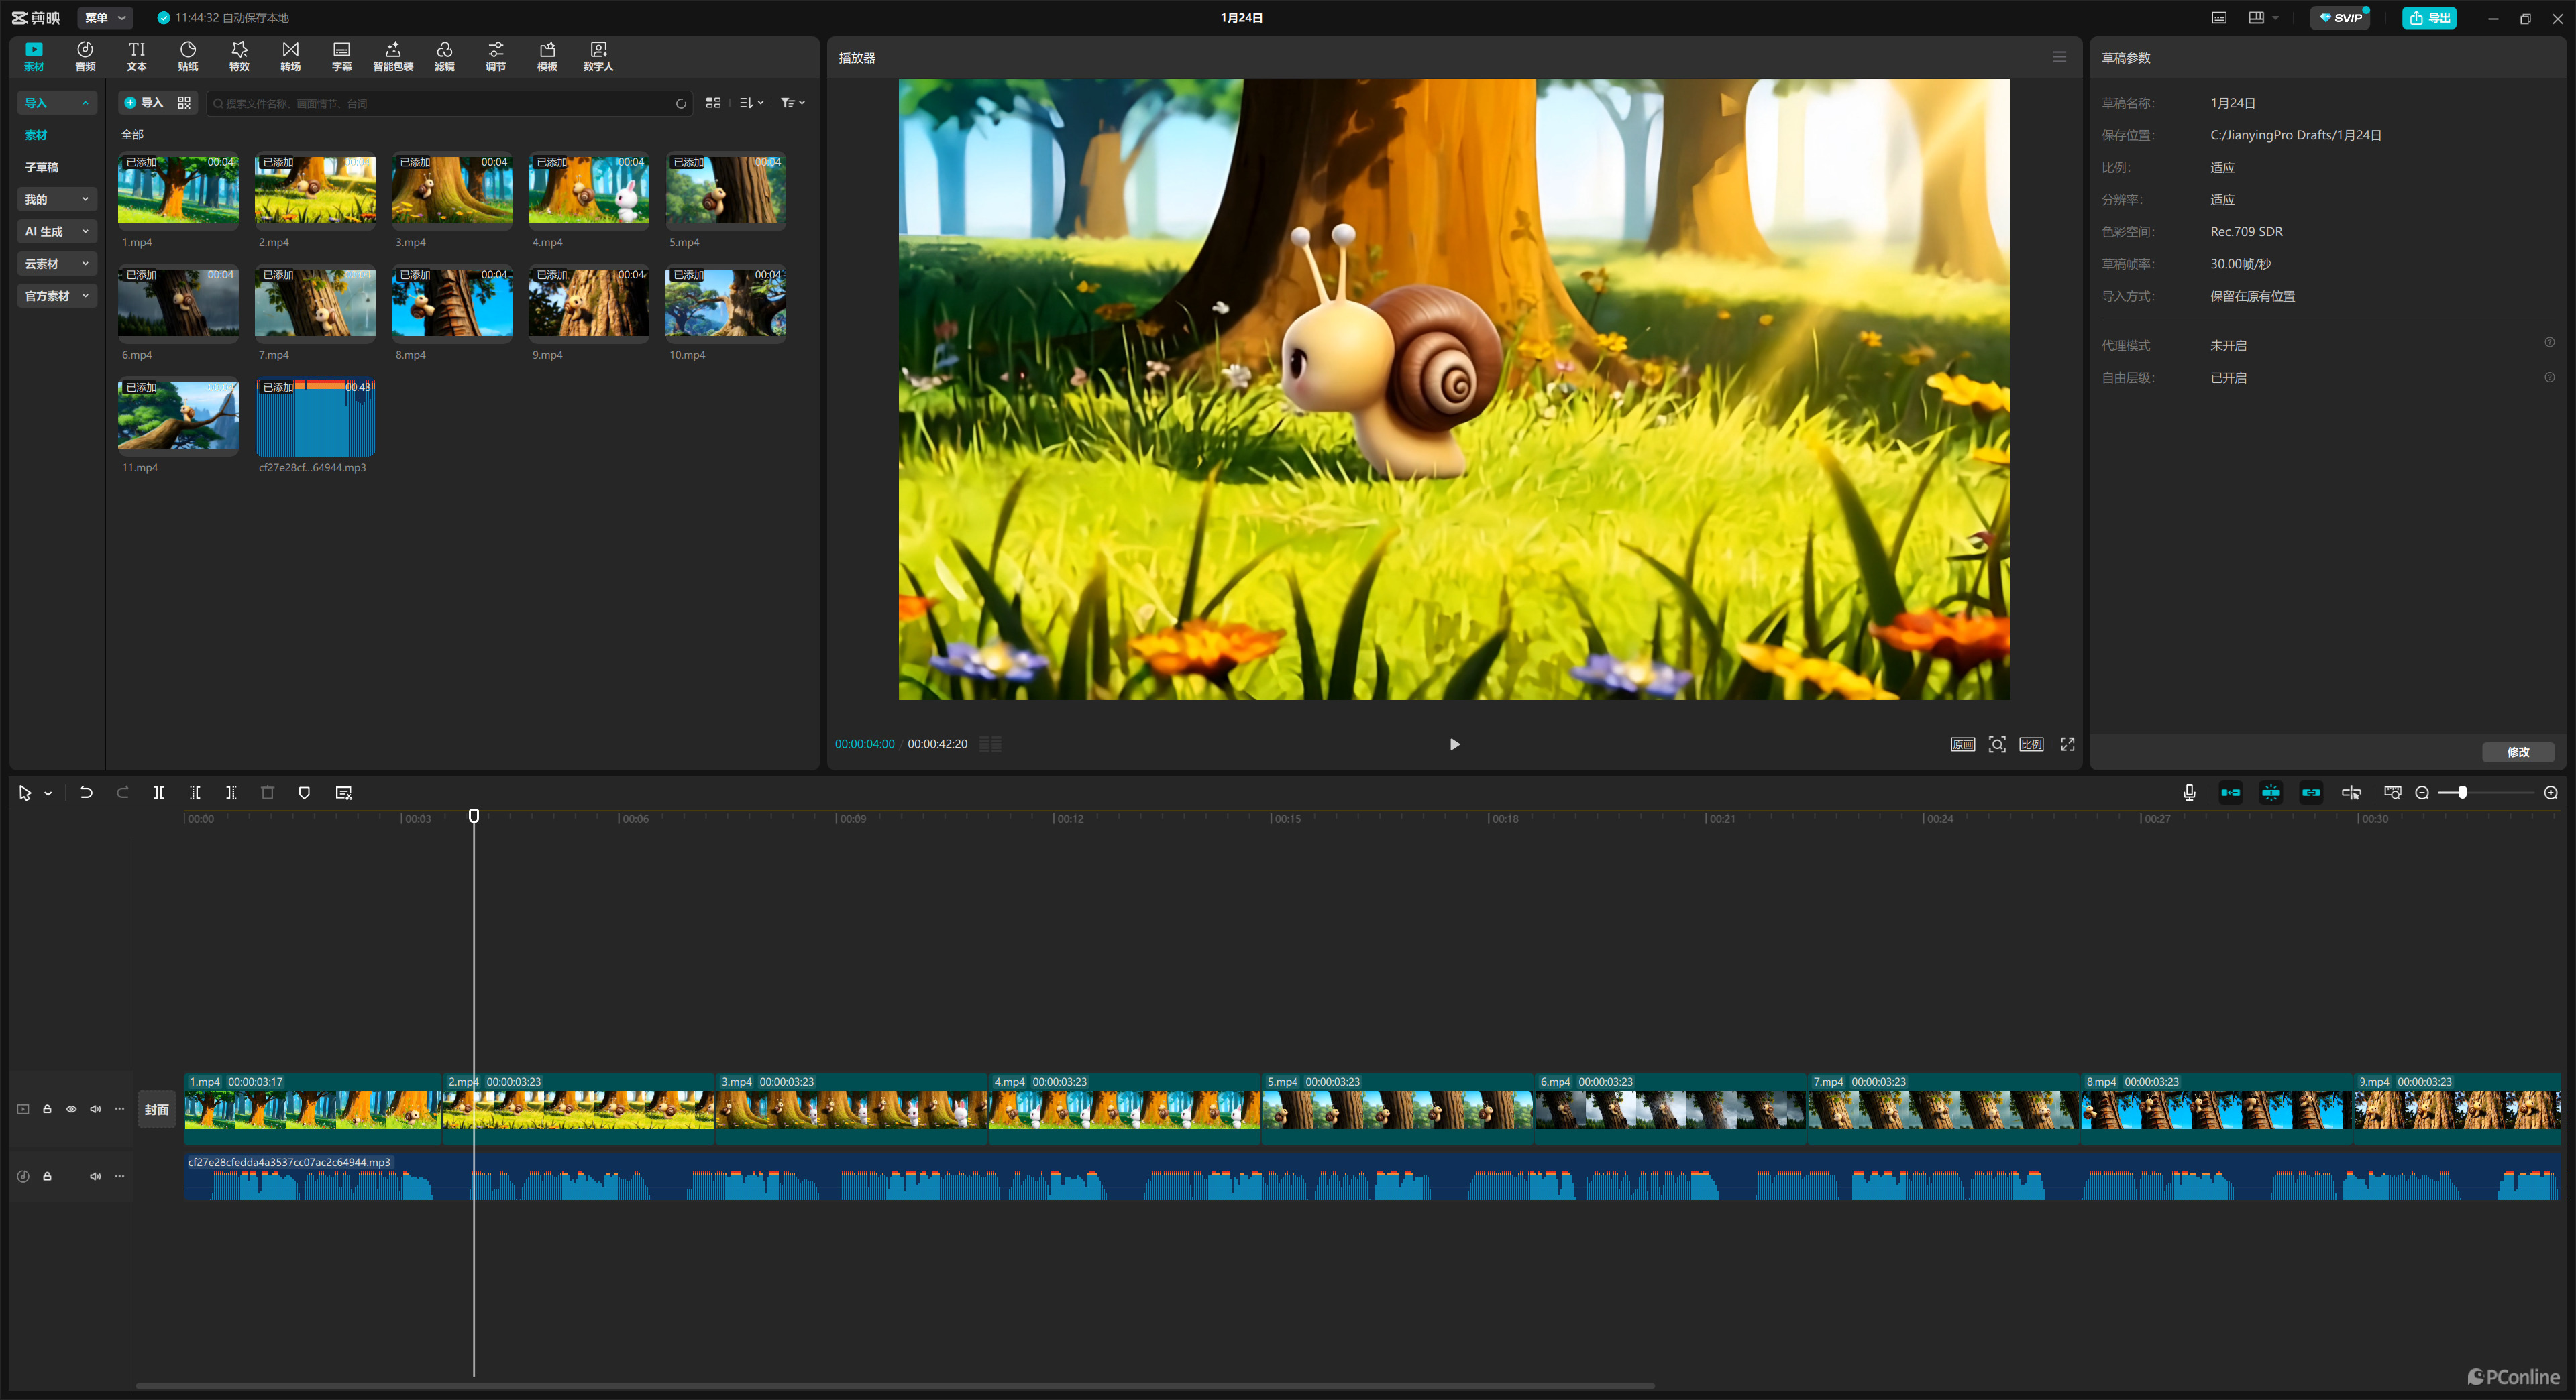This screenshot has width=2576, height=1400.
Task: Switch to the 音频 audio tab
Action: click(x=85, y=56)
